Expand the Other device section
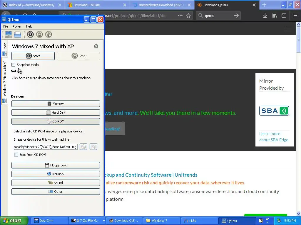Screen dimensions: 301x225 (56, 192)
